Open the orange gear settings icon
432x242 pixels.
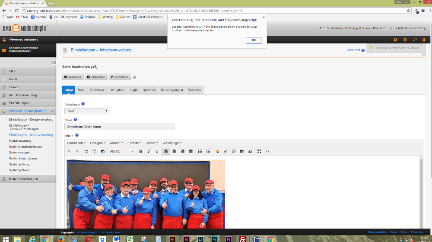(404, 40)
